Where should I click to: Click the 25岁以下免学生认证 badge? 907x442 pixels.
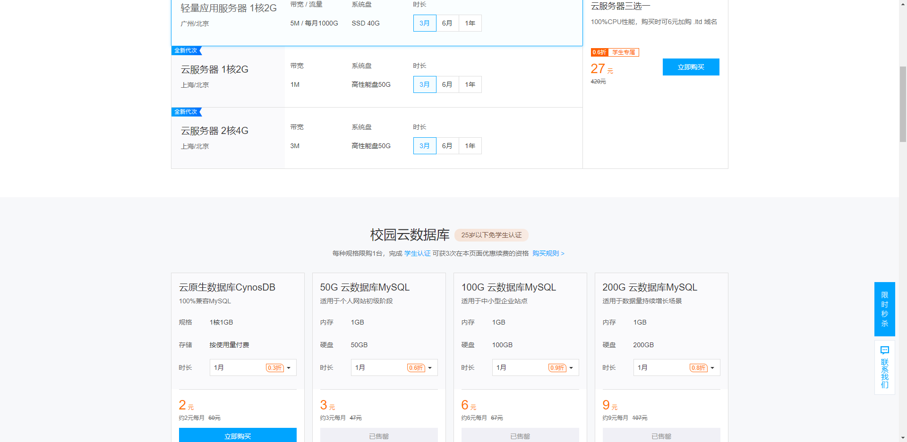[x=491, y=235]
